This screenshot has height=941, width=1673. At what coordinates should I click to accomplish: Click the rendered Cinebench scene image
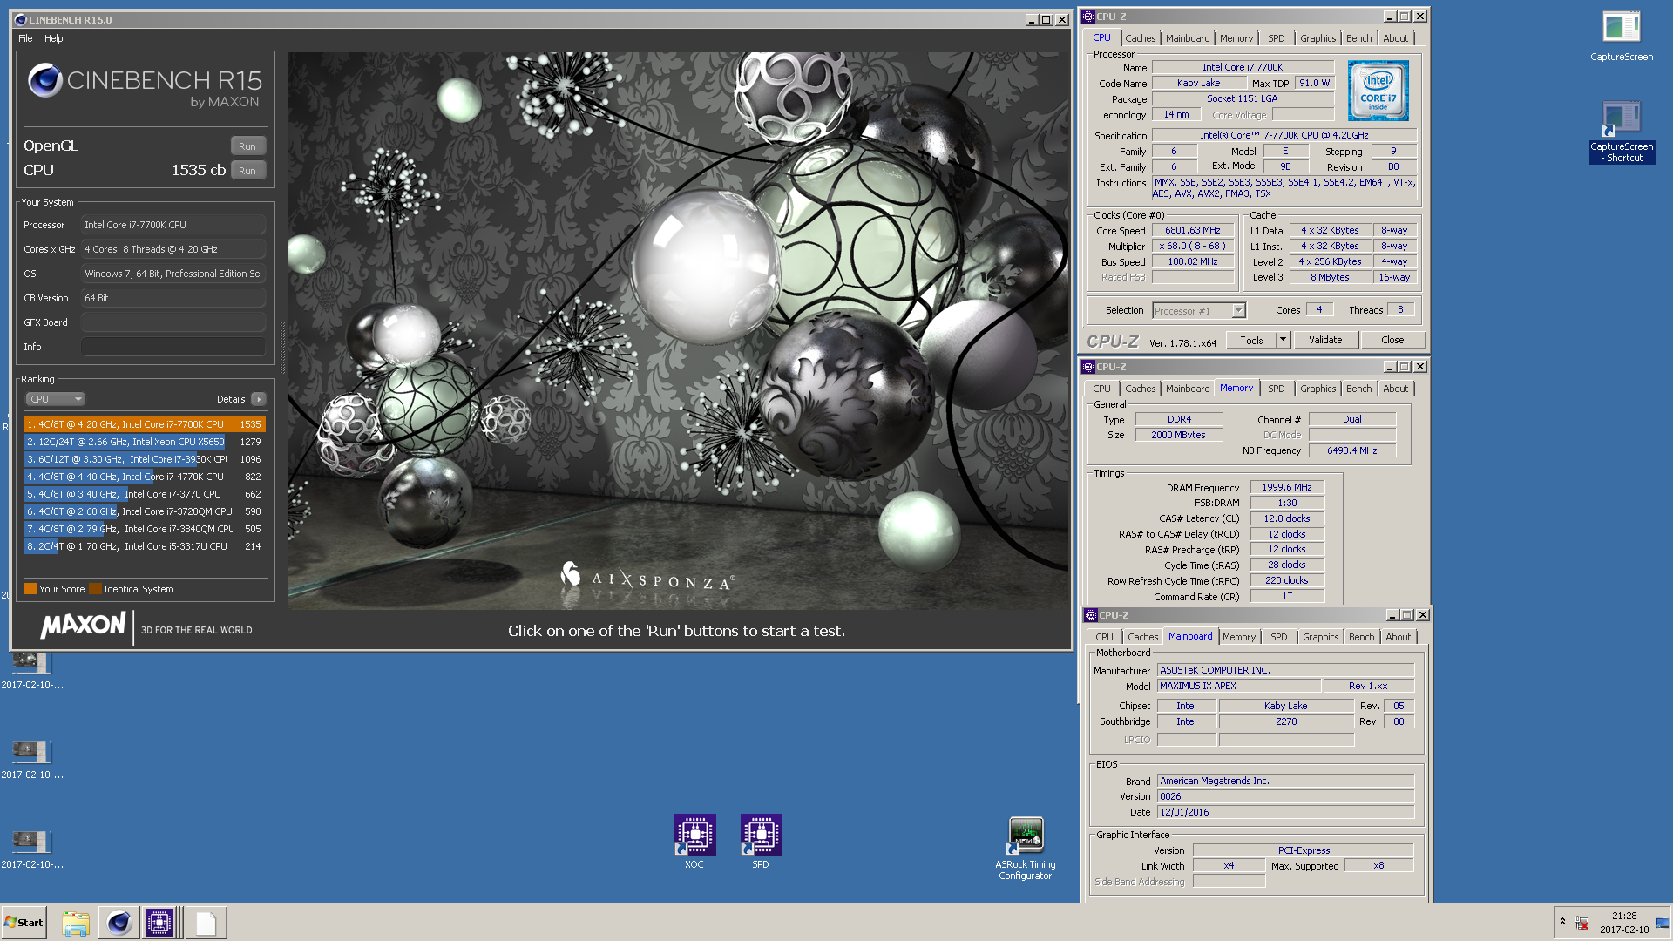tap(678, 330)
